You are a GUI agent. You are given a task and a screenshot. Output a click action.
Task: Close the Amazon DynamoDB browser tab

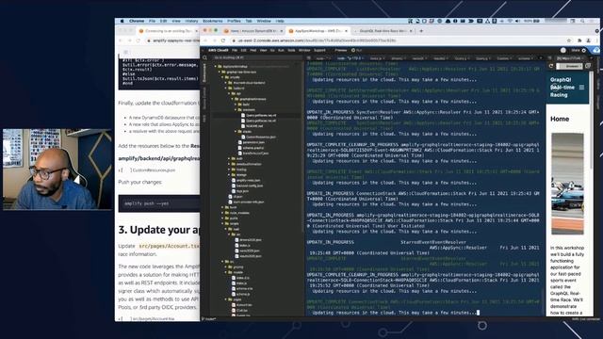(x=281, y=31)
